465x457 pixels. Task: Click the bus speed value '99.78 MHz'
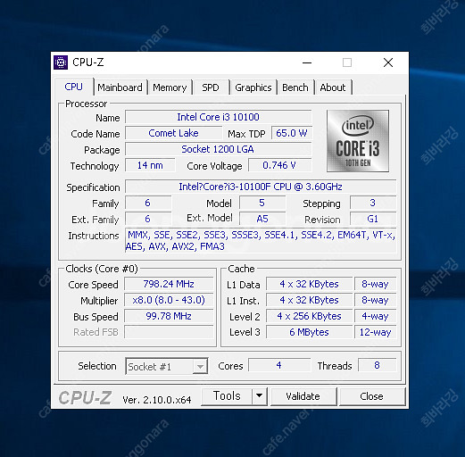pos(169,316)
